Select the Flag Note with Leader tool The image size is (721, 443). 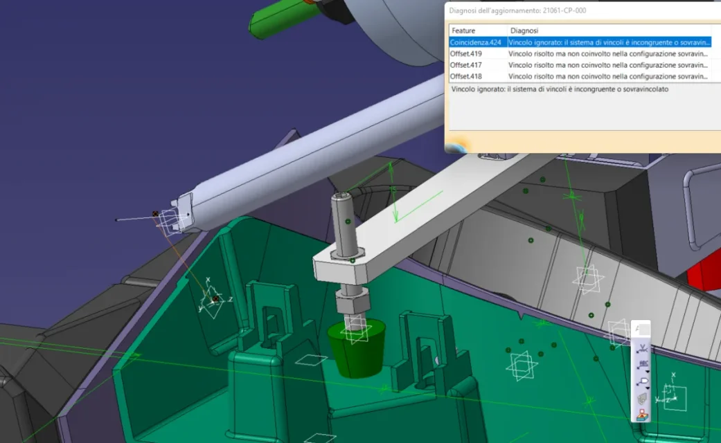(x=642, y=382)
